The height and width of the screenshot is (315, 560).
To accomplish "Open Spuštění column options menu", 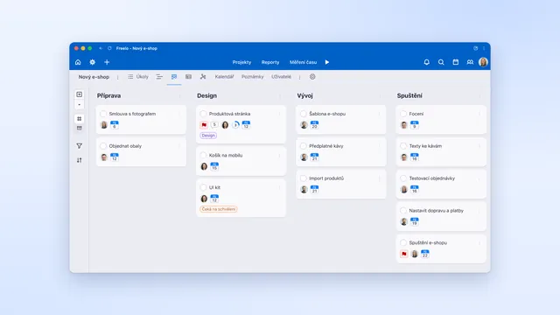I will pyautogui.click(x=479, y=95).
